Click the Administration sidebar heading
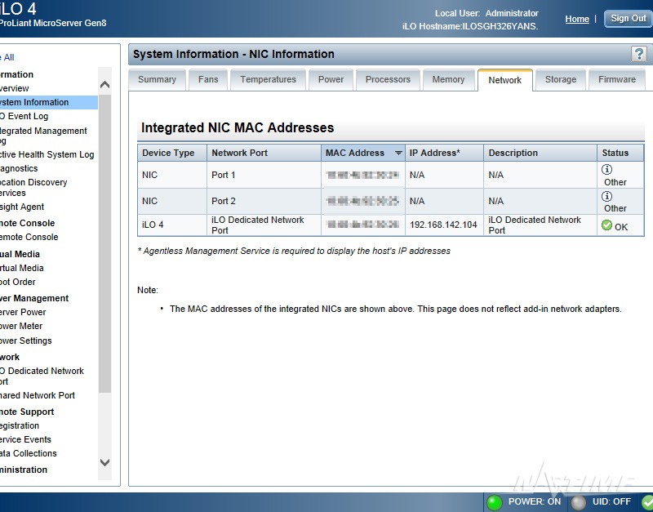This screenshot has width=653, height=512. click(24, 470)
